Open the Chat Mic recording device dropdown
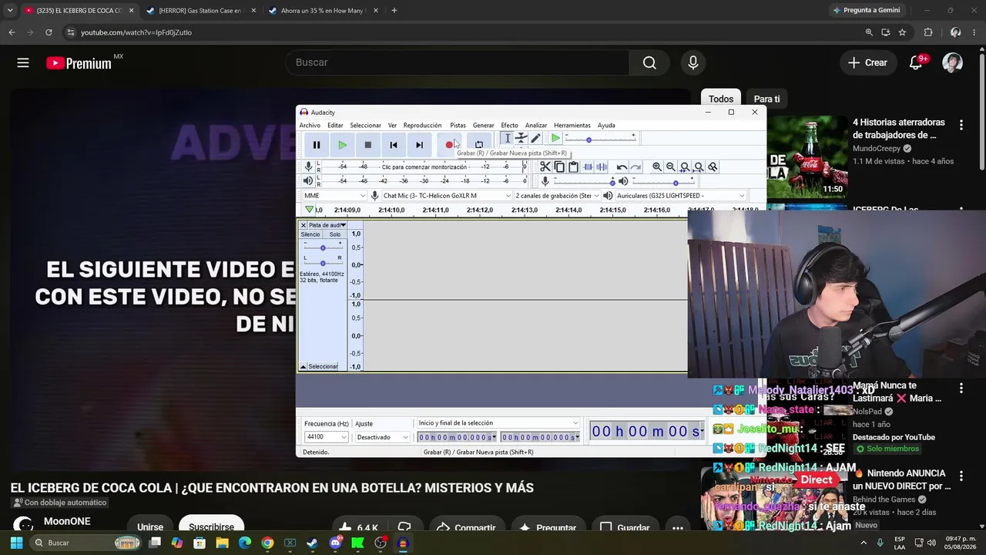 click(446, 196)
